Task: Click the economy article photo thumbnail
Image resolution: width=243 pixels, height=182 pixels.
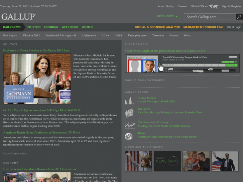Action: point(37,177)
